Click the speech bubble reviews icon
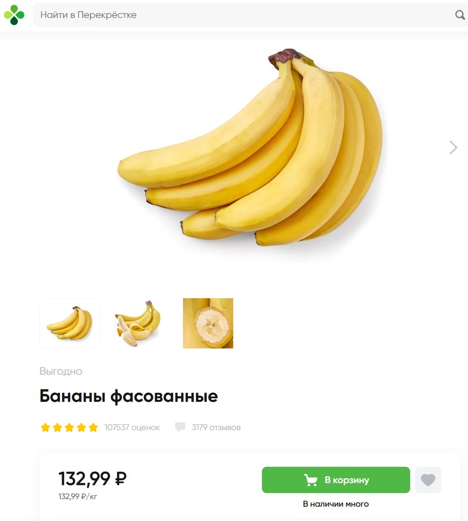 point(180,427)
